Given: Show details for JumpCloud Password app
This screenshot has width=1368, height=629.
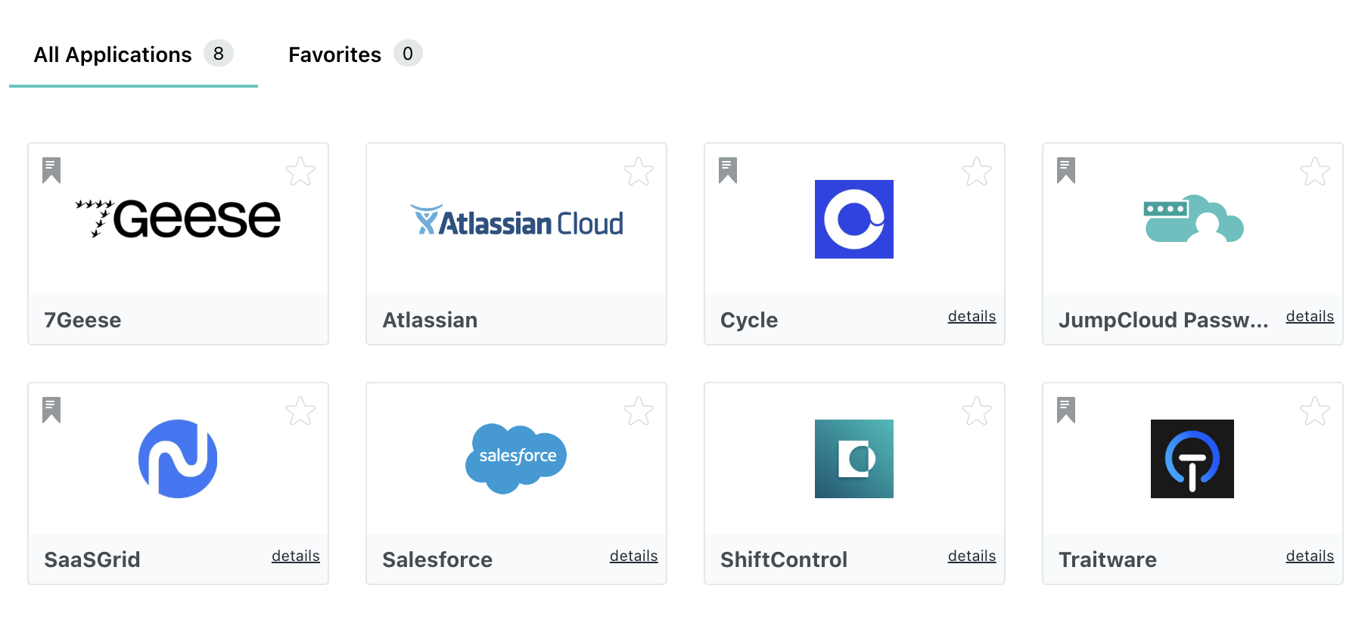Looking at the screenshot, I should click(1310, 317).
